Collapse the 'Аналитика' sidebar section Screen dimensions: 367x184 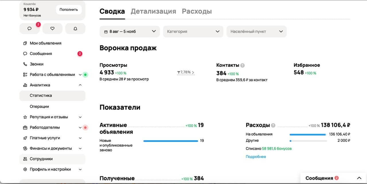(80, 85)
